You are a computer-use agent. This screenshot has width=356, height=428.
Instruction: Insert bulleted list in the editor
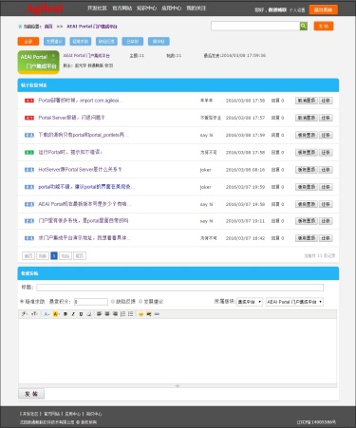pyautogui.click(x=130, y=314)
